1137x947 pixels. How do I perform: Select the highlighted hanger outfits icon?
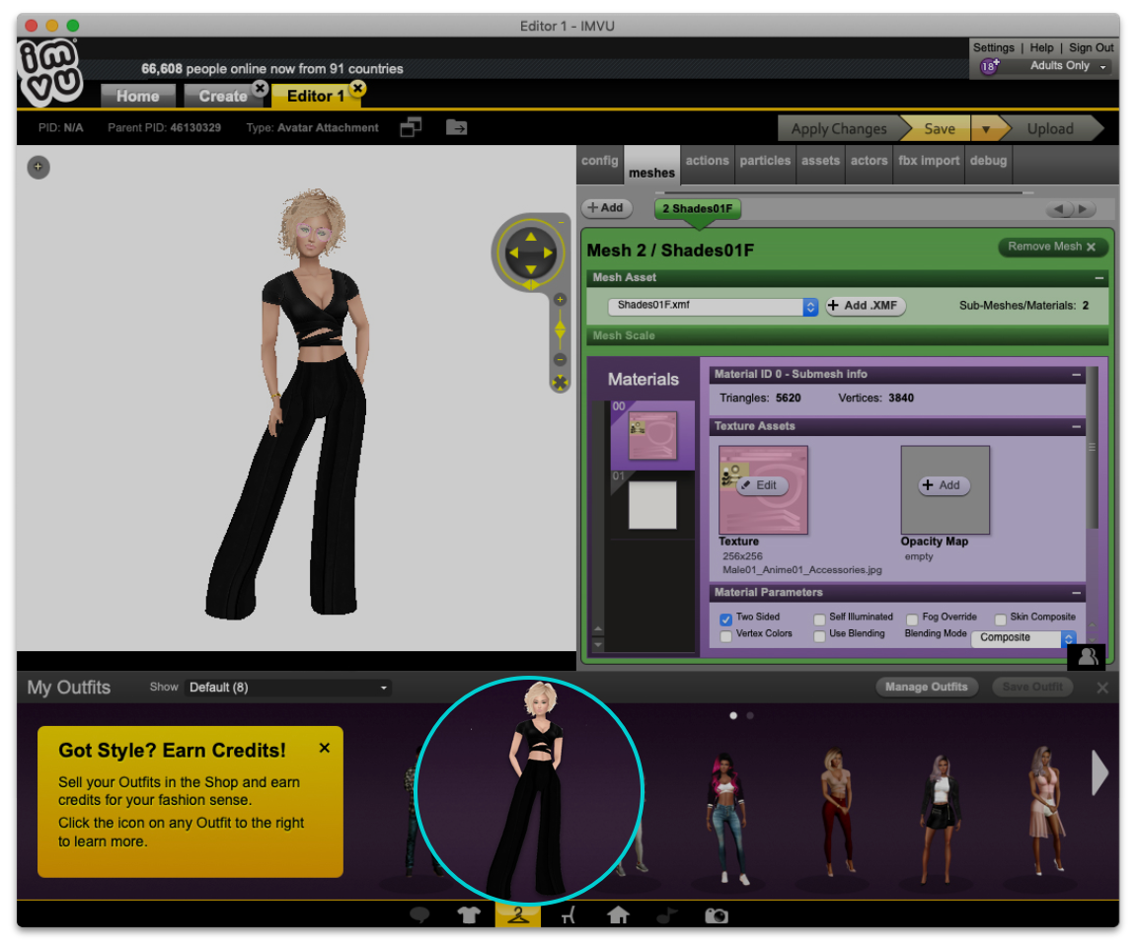[x=518, y=915]
